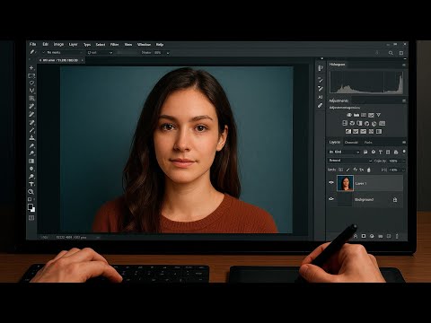Open the layer Kind filter dropdown
This screenshot has height=323, width=431.
[x=344, y=152]
